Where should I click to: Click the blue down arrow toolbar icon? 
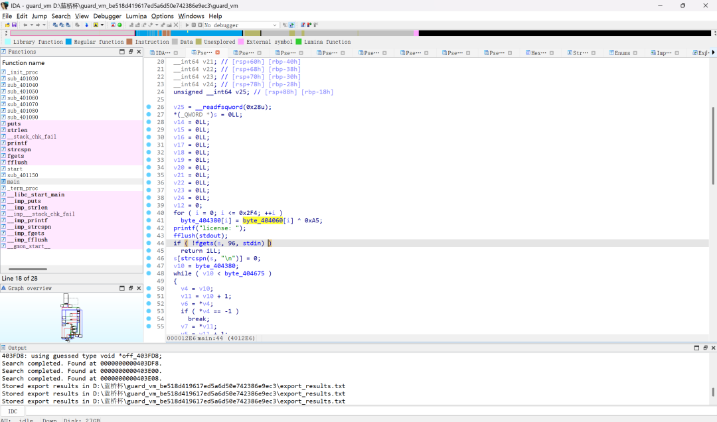click(86, 25)
